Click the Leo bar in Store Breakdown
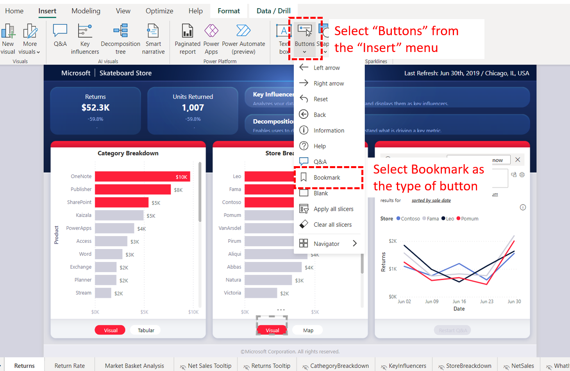The image size is (570, 371). (269, 176)
